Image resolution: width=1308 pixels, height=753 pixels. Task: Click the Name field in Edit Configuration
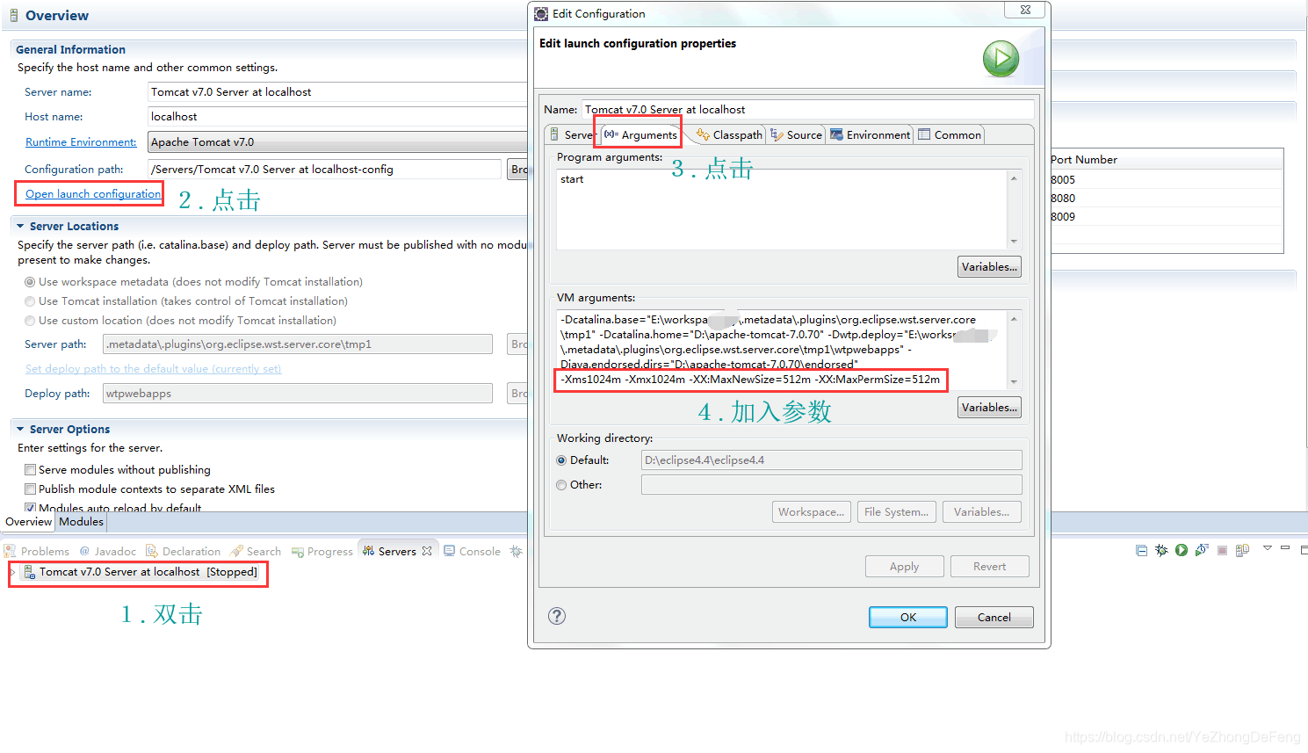808,110
